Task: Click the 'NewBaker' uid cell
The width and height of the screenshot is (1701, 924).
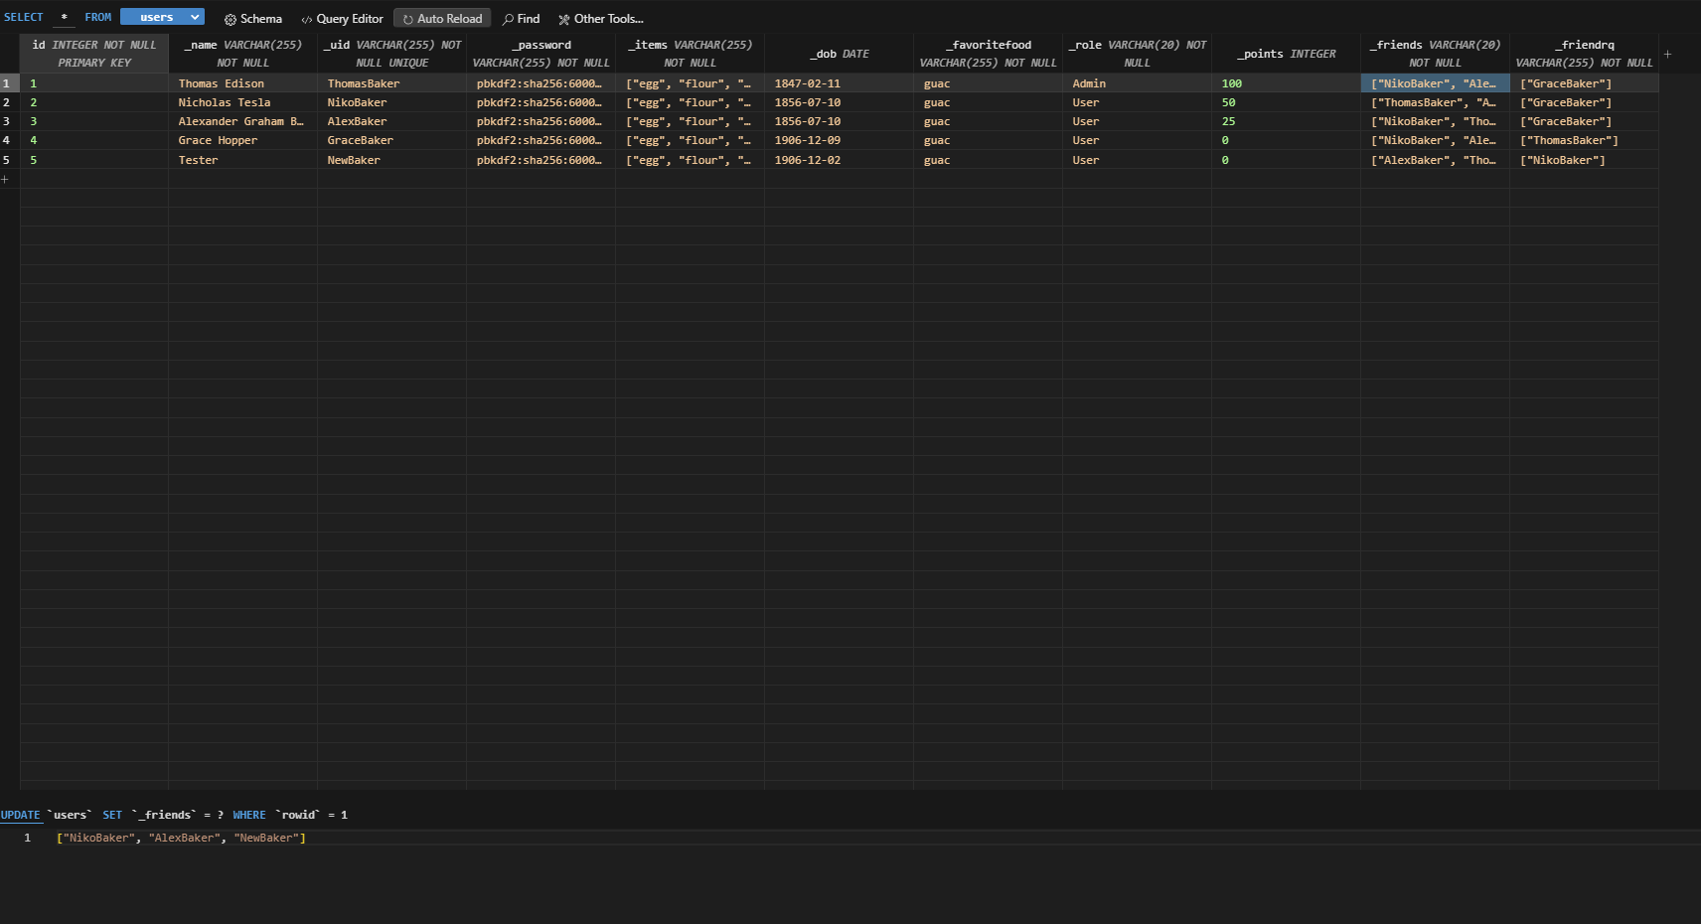Action: (x=392, y=160)
